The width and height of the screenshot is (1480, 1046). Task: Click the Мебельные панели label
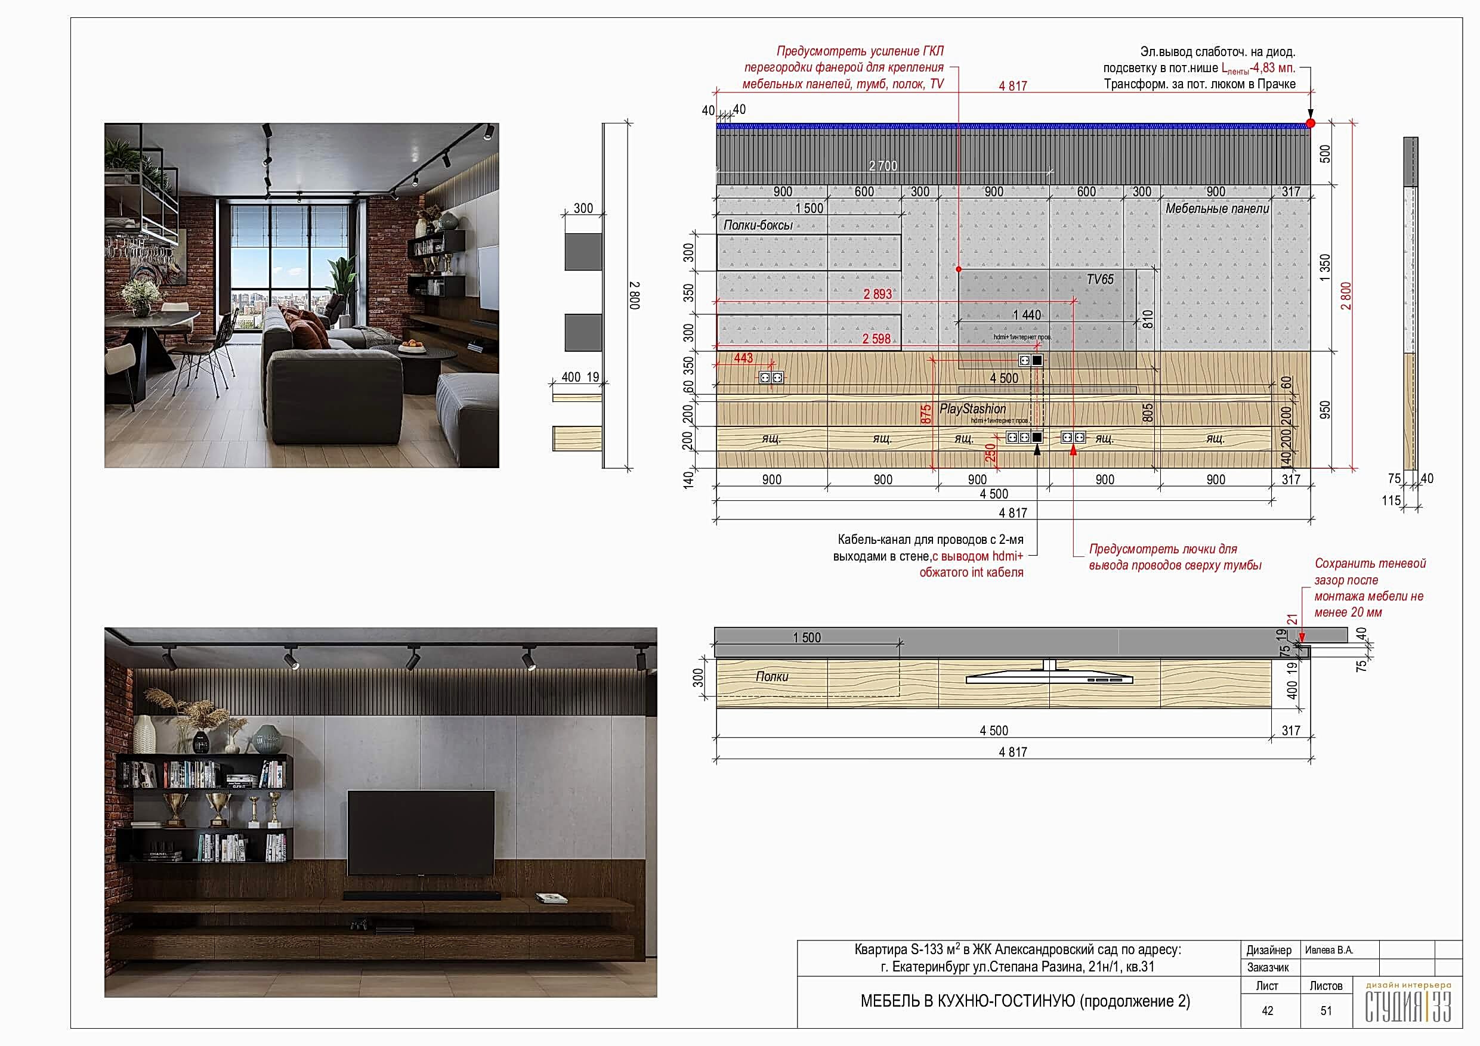tap(1216, 209)
